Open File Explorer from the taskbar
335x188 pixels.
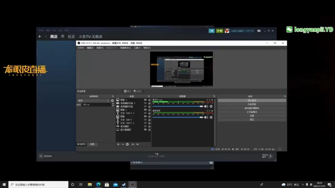pyautogui.click(x=90, y=185)
